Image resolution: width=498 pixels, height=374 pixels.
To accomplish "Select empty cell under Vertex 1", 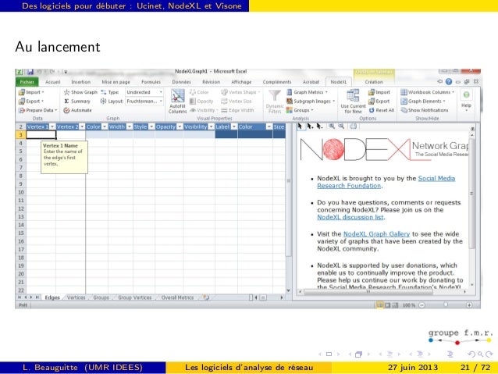I will pyautogui.click(x=41, y=135).
